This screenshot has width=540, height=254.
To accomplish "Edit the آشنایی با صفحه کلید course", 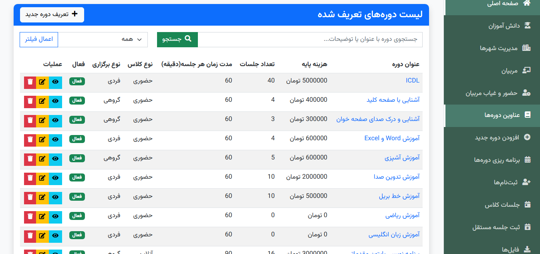I will click(42, 102).
